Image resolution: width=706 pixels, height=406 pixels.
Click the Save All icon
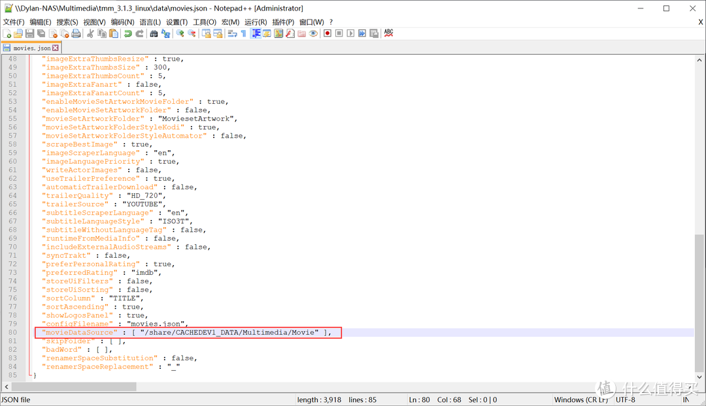point(41,34)
